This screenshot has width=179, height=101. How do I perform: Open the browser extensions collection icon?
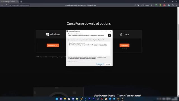tap(173, 5)
